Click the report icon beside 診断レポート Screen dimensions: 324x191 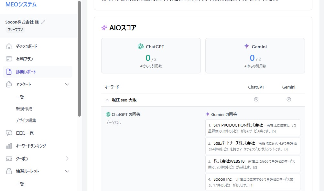pos(9,72)
